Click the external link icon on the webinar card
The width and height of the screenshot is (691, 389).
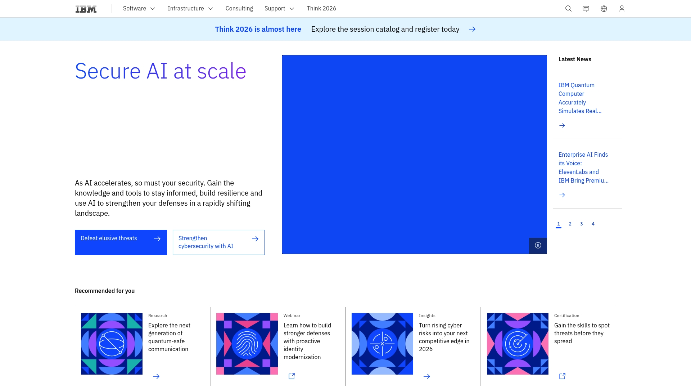pos(292,376)
